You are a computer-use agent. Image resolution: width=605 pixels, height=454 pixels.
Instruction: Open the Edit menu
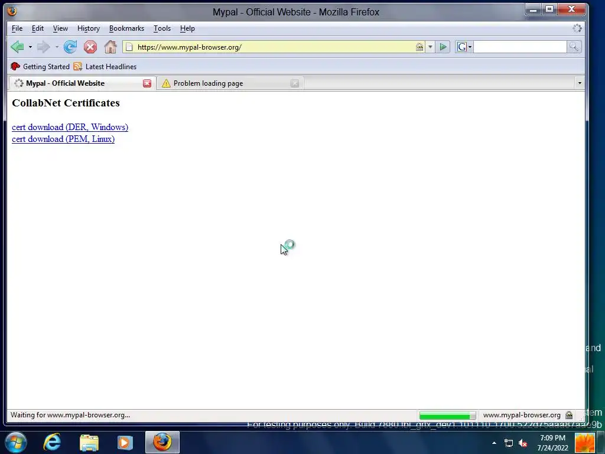[x=37, y=28]
